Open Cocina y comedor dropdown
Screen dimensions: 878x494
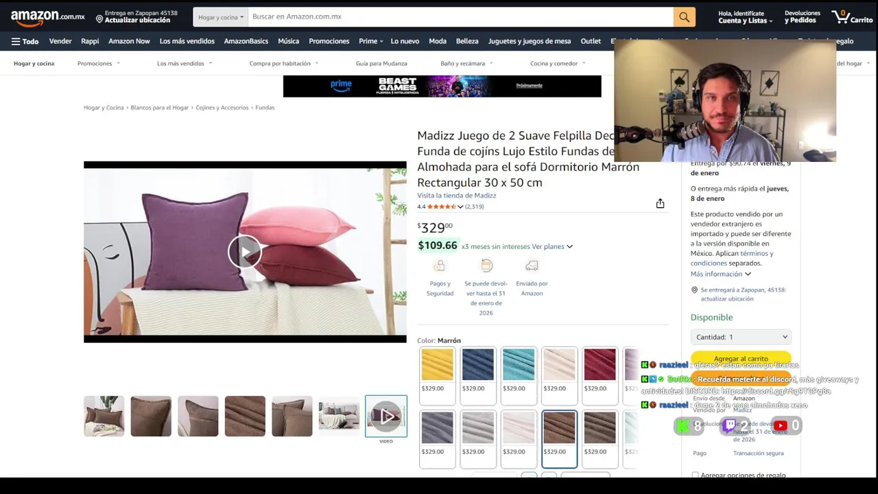pos(558,63)
